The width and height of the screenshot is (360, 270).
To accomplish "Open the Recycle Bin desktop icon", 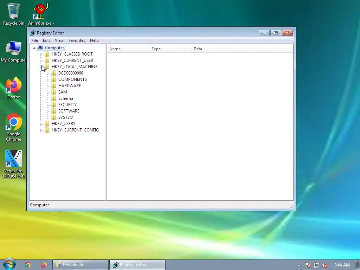I will click(14, 14).
